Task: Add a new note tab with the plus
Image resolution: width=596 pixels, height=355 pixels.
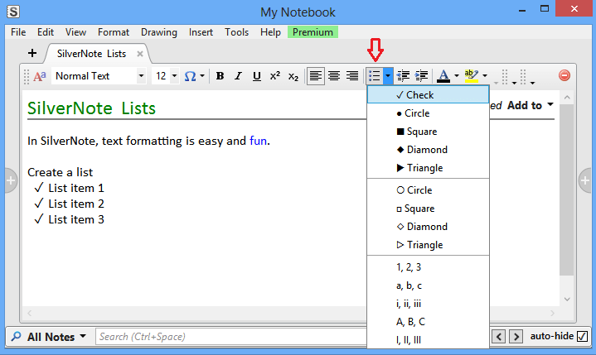Action: [x=32, y=53]
